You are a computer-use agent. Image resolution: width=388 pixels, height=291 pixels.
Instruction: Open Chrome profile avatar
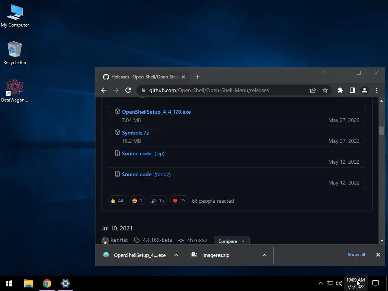coord(365,90)
